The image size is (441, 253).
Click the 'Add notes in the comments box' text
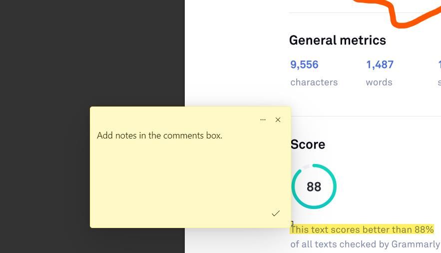(159, 135)
